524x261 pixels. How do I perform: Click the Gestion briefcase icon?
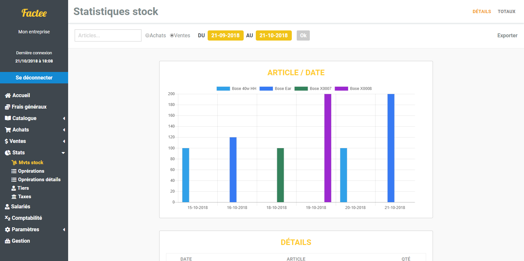coord(8,241)
